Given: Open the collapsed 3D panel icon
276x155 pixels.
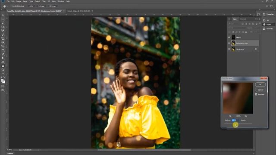Looking at the screenshot, I should point(264,20).
